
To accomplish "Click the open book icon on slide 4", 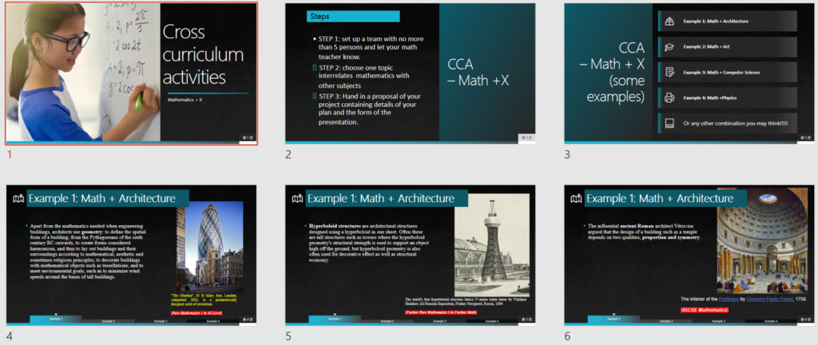I will point(18,199).
